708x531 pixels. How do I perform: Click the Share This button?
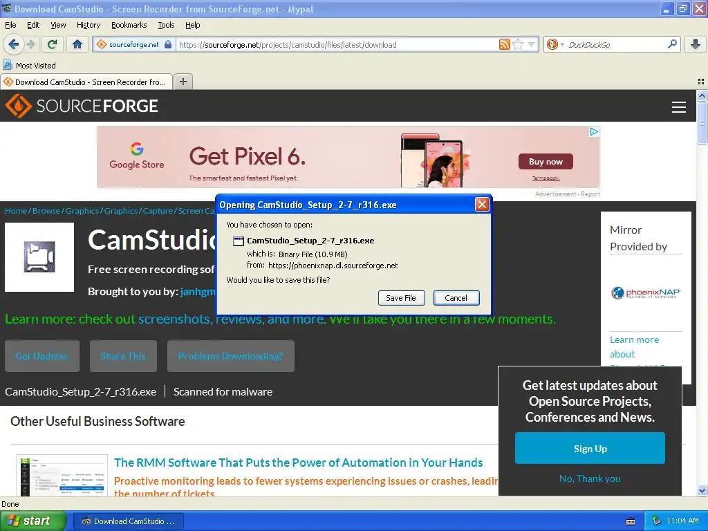click(123, 356)
